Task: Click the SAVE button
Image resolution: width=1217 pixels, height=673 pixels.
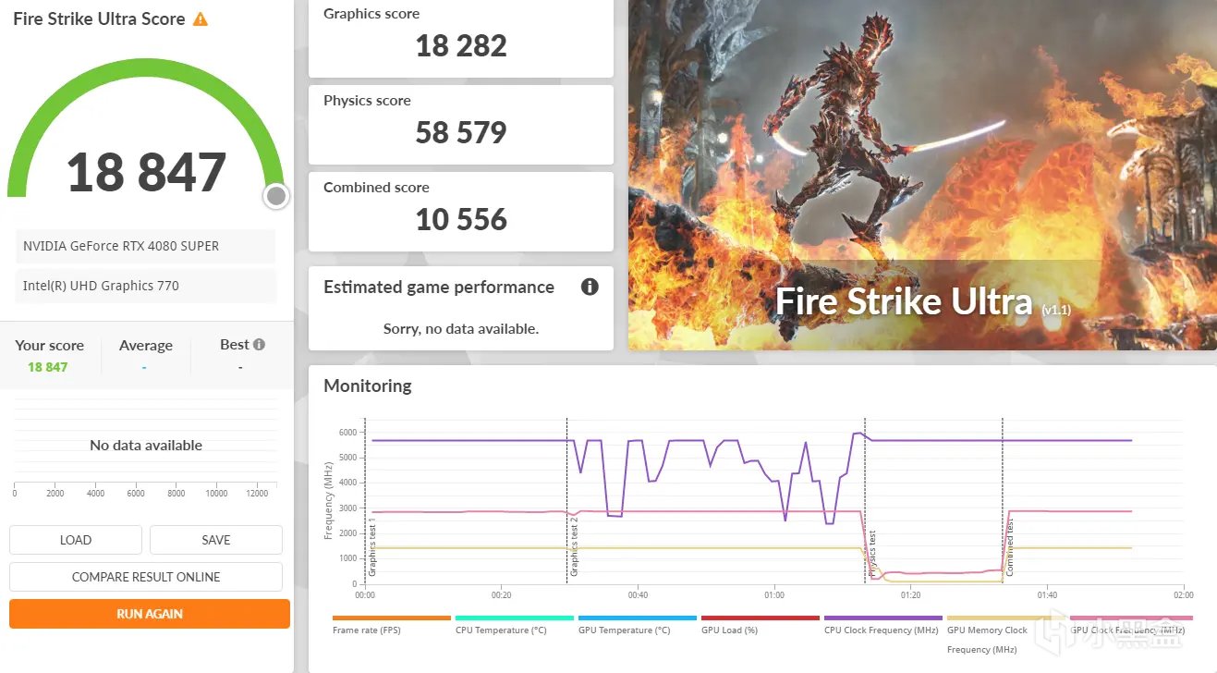Action: click(x=216, y=540)
